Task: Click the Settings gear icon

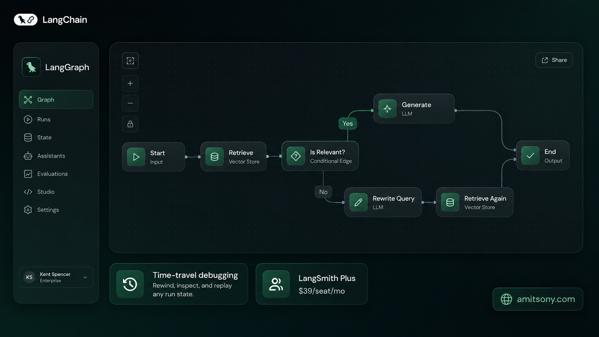Action: (28, 210)
